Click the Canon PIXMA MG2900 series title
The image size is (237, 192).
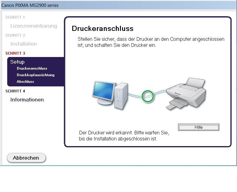pos(30,5)
